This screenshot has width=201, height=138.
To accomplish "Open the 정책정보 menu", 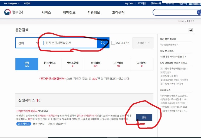I will coord(69,12).
